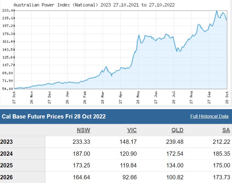This screenshot has height=183, width=232.
Task: Open the SA column header link
Action: [226, 130]
